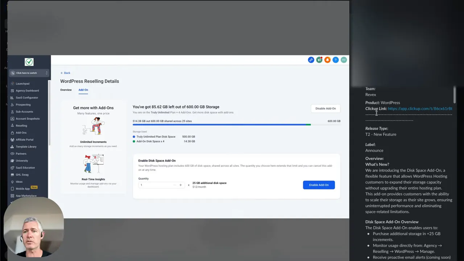Click the blue sparkle icon in header
This screenshot has width=464, height=261.
click(311, 60)
